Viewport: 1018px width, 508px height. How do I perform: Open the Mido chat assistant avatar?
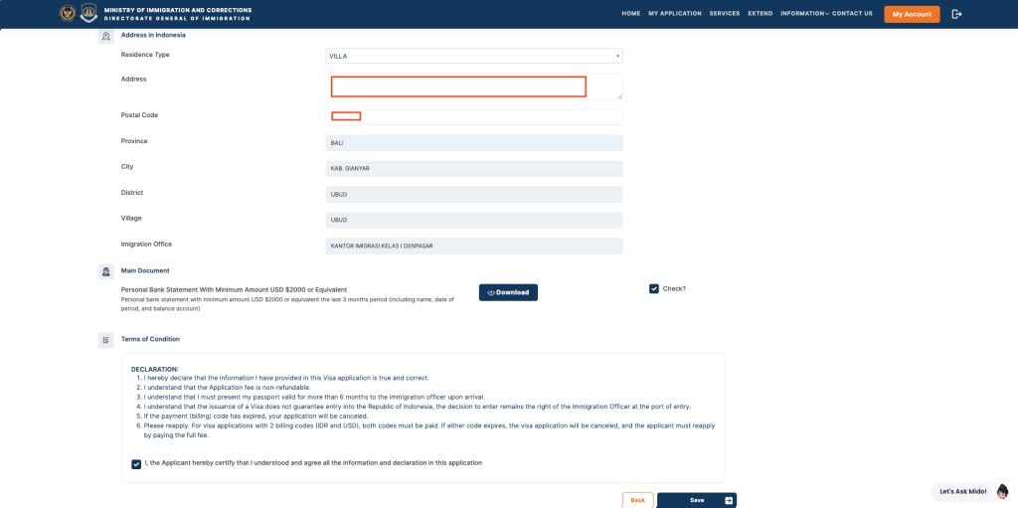point(1003,491)
